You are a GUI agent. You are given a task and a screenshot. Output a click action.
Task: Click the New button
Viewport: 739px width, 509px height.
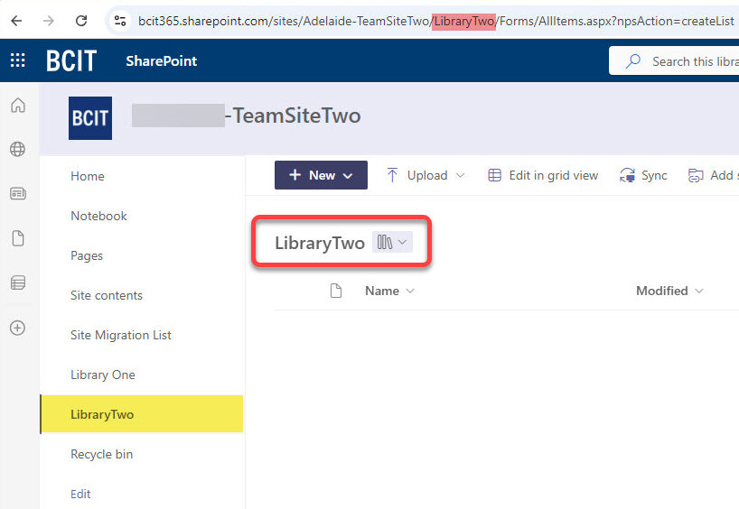tap(321, 175)
